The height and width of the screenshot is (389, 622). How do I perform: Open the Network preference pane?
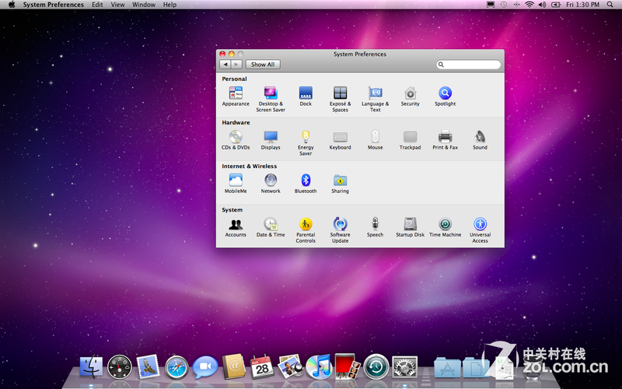click(x=271, y=184)
